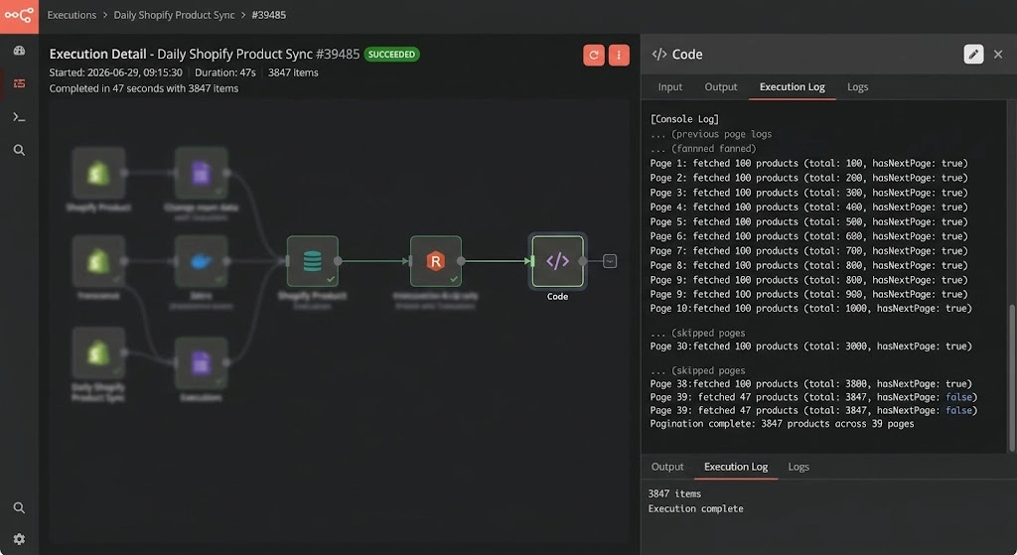Select the top purple document node
This screenshot has width=1017, height=555.
pos(201,173)
